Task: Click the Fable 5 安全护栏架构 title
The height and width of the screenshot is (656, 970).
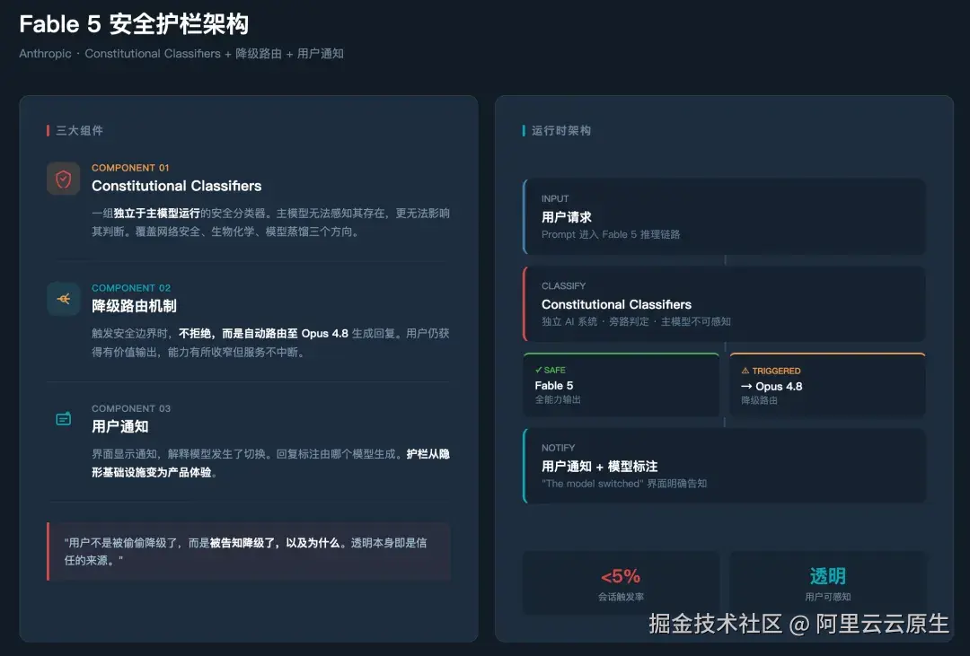Action: tap(134, 24)
